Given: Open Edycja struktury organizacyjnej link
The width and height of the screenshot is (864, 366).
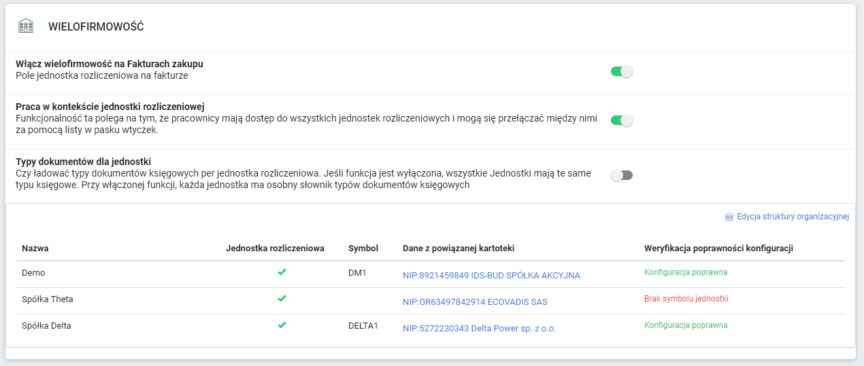Looking at the screenshot, I should point(793,217).
